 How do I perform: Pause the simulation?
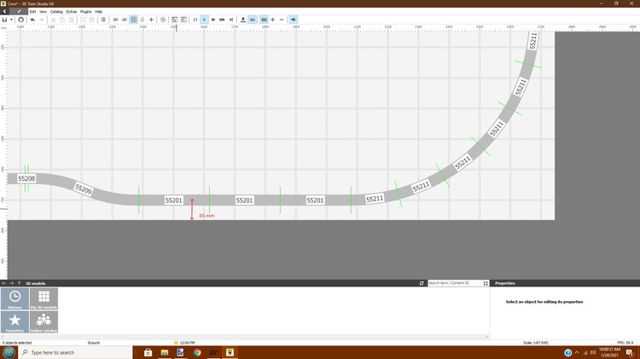195,20
